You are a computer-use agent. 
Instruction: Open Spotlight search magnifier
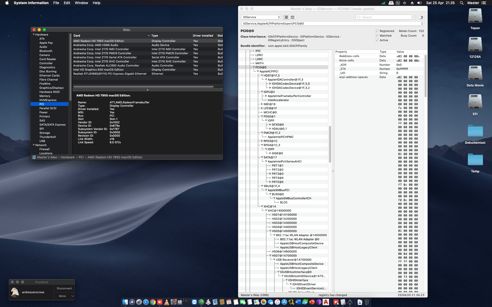pyautogui.click(x=462, y=3)
